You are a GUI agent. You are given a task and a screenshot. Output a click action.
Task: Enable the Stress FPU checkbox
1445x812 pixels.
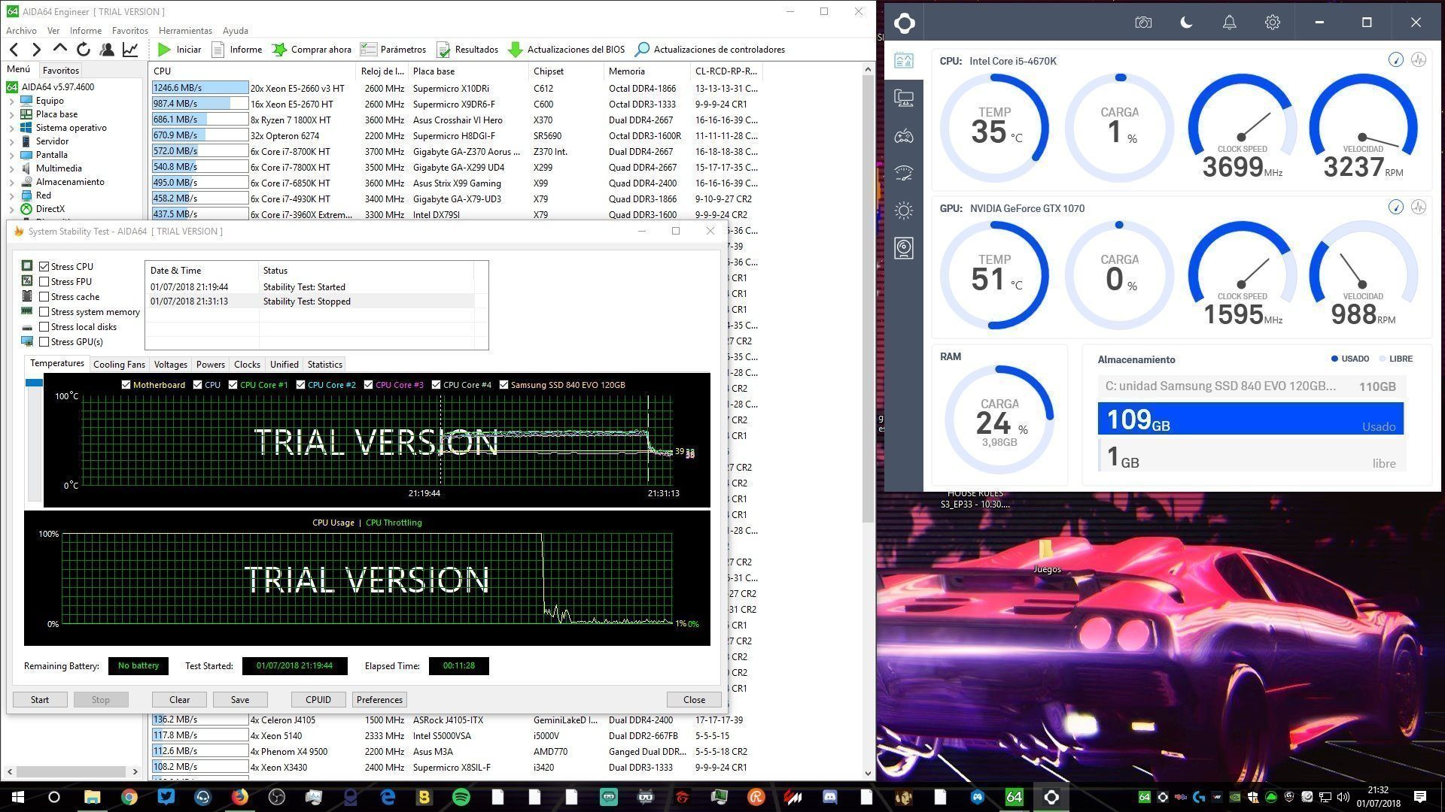[44, 282]
